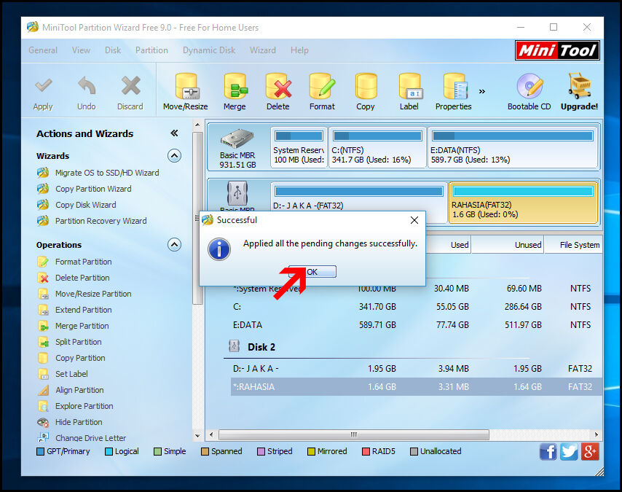Viewport: 622px width, 492px height.
Task: Choose Explore Partition operation
Action: 84,406
